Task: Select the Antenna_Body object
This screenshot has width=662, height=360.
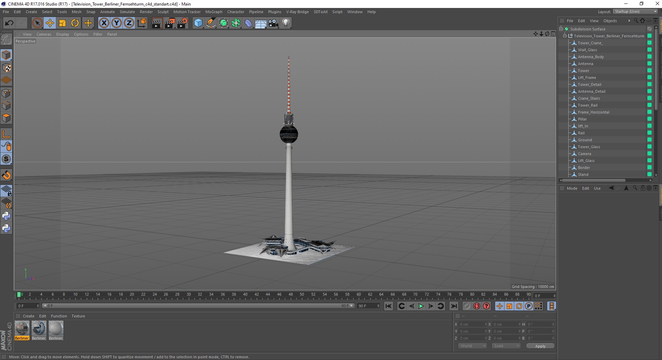Action: [591, 57]
